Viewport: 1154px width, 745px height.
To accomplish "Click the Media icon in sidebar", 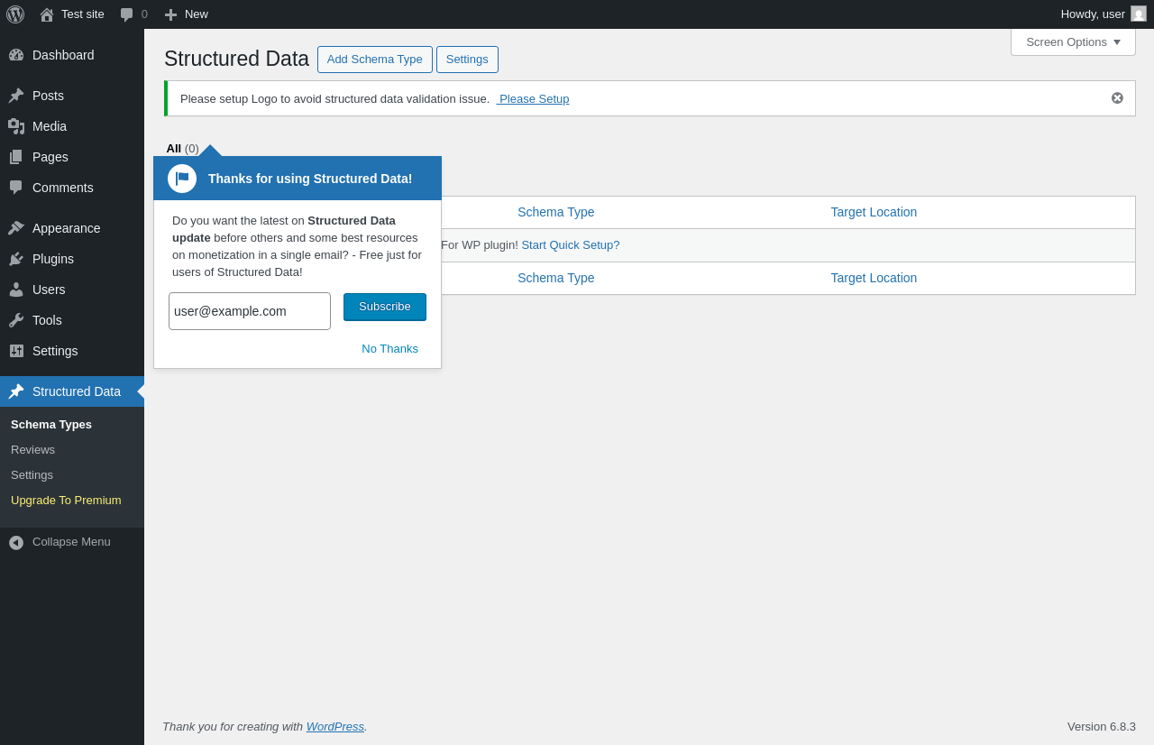I will 16,126.
